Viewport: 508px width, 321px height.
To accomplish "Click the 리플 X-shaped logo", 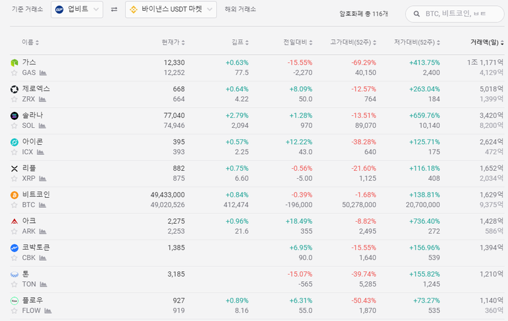I will [x=15, y=169].
